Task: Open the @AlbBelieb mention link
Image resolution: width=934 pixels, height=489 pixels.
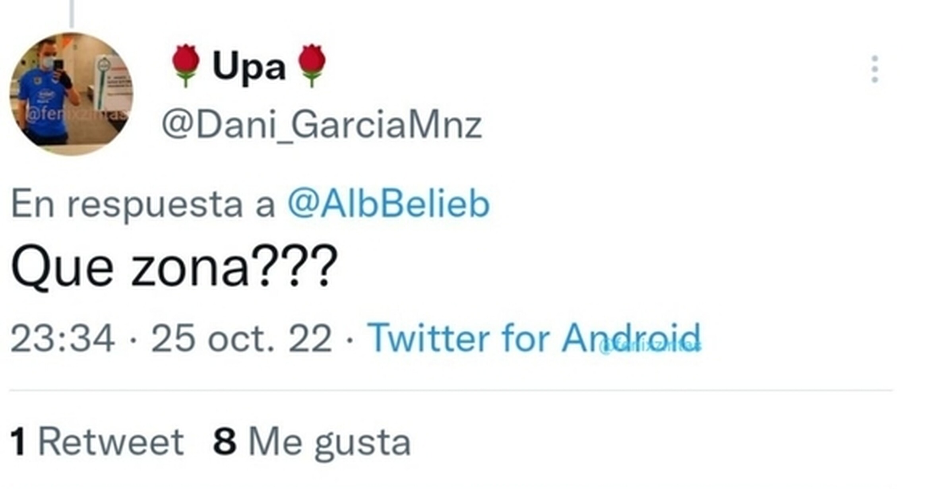Action: tap(388, 204)
